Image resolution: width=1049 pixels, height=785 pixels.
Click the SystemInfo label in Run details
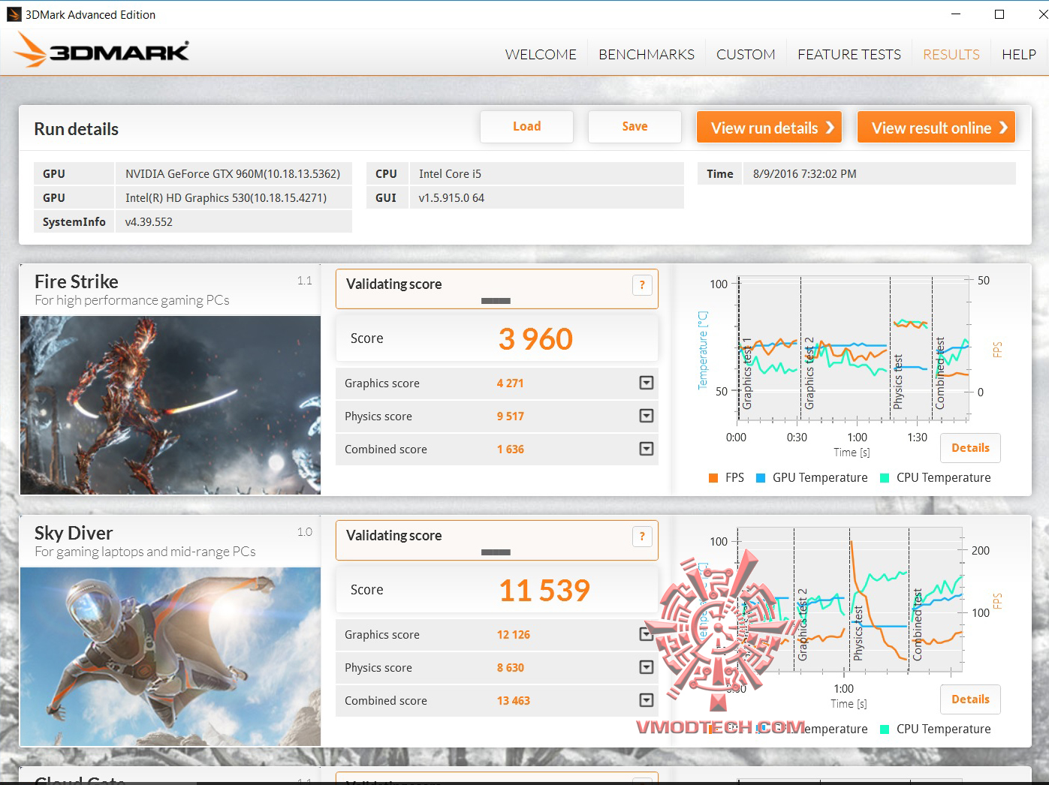(74, 222)
